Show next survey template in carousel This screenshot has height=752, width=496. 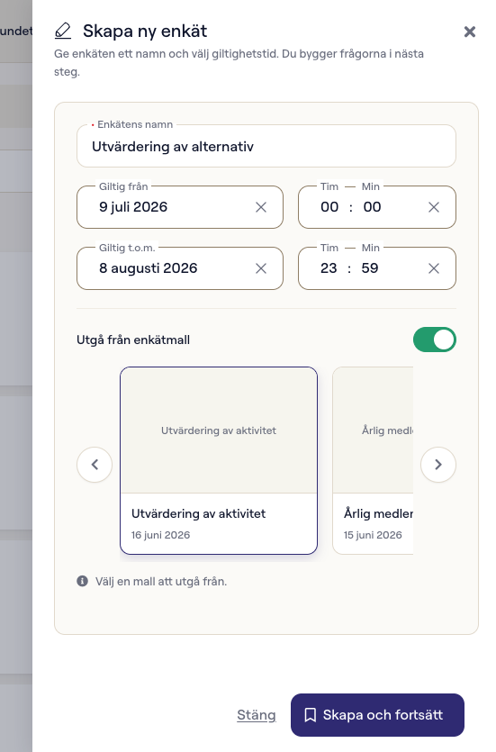[x=438, y=464]
